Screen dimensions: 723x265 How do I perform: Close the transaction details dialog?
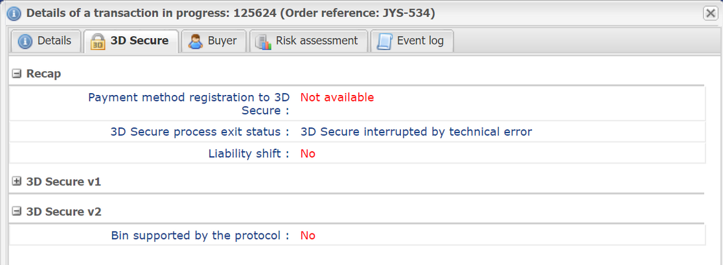(x=709, y=13)
